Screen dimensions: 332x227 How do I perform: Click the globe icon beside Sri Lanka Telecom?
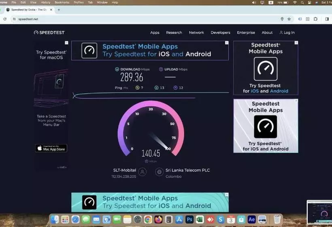point(160,172)
